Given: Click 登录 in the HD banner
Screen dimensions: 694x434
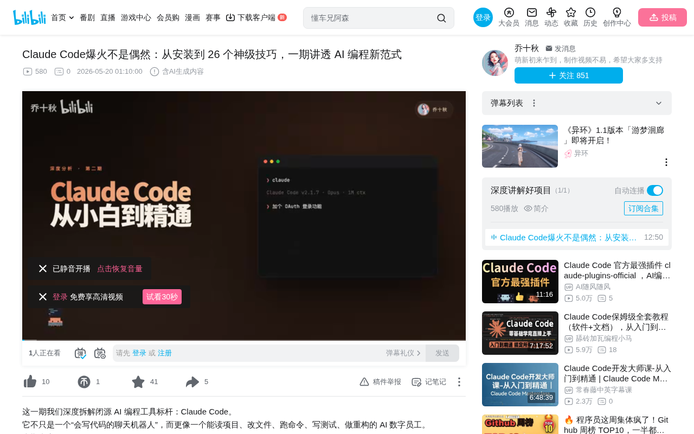Looking at the screenshot, I should (60, 297).
